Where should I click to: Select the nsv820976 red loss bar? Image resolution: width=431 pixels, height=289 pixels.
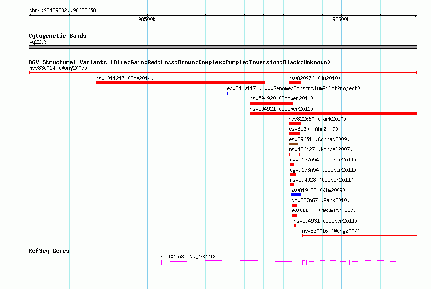coord(295,83)
